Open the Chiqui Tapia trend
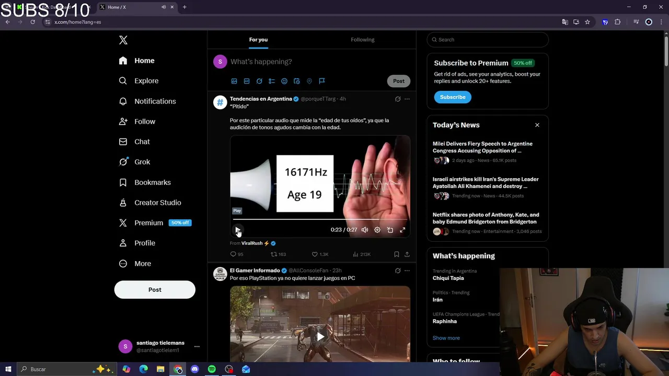 pyautogui.click(x=448, y=278)
